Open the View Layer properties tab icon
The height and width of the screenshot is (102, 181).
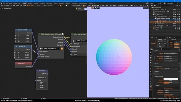pyautogui.click(x=151, y=60)
